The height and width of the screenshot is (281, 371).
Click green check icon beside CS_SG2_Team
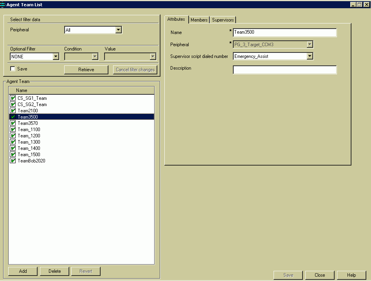coord(13,104)
